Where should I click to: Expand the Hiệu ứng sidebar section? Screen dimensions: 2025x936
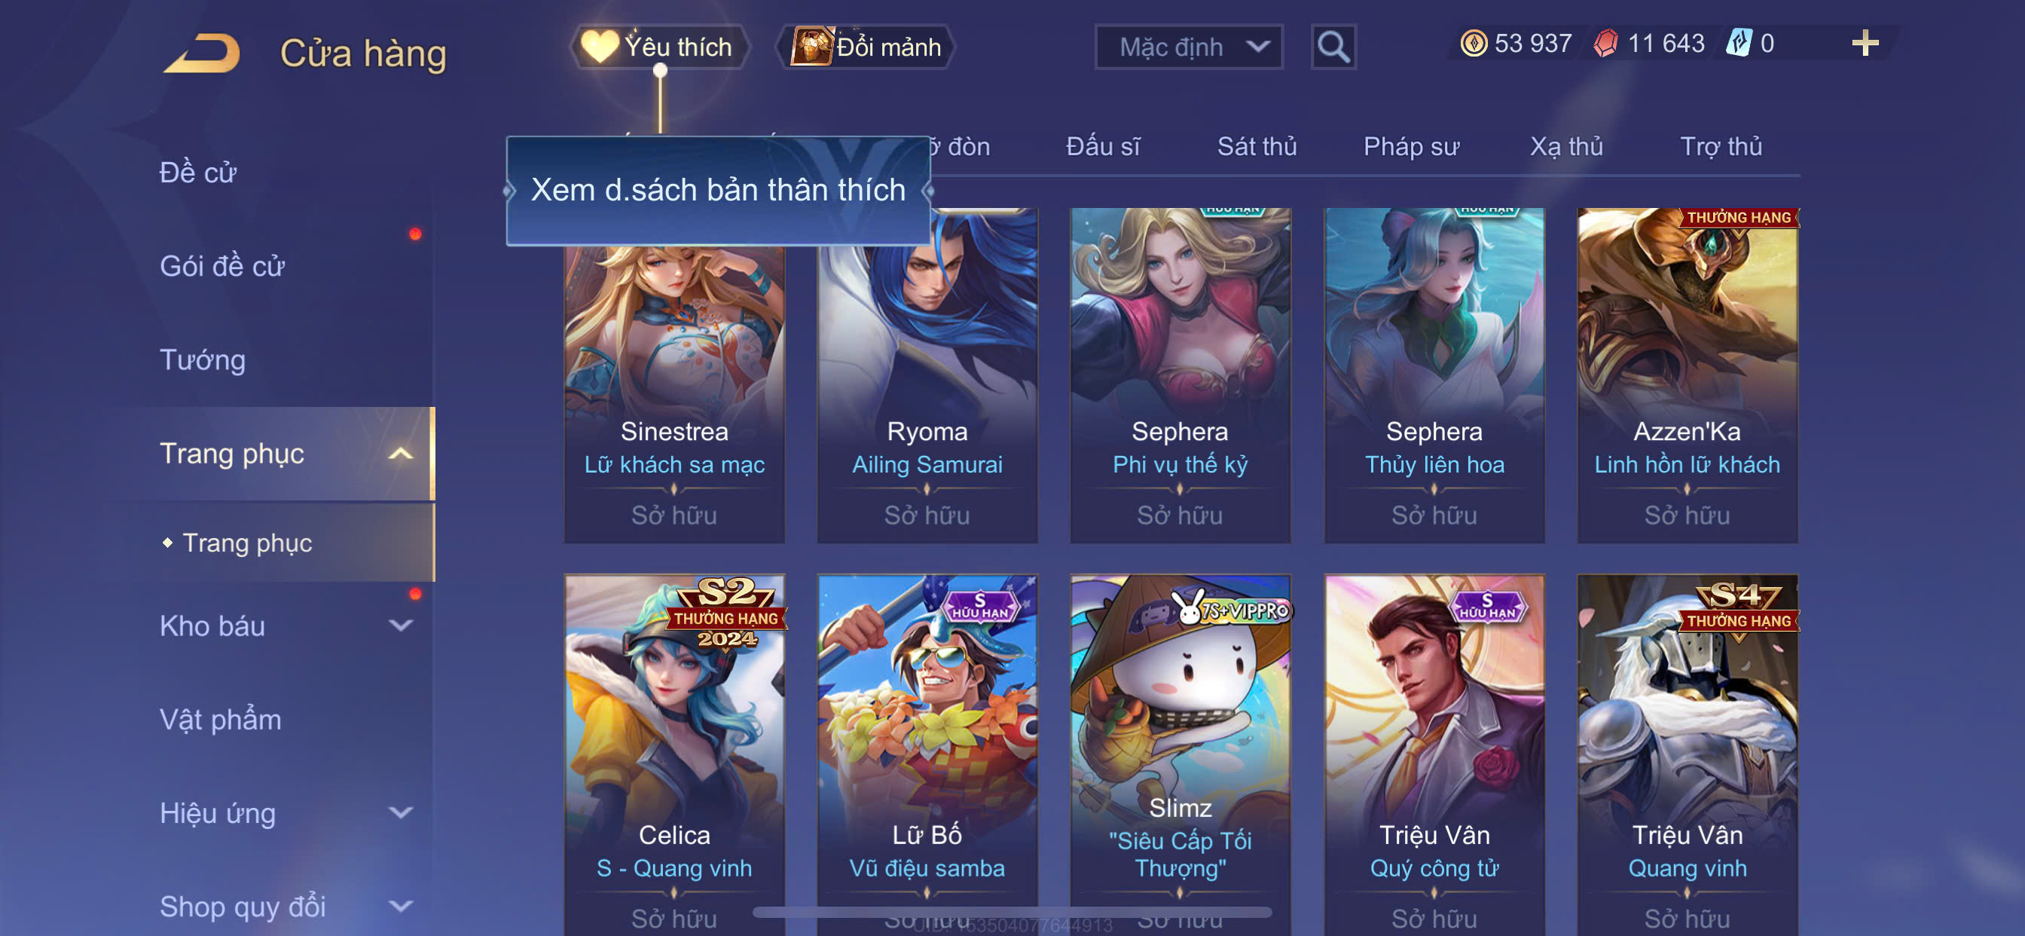[401, 812]
